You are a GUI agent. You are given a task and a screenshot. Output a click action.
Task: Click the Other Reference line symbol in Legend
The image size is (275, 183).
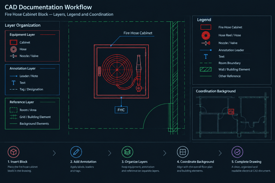tap(206, 76)
